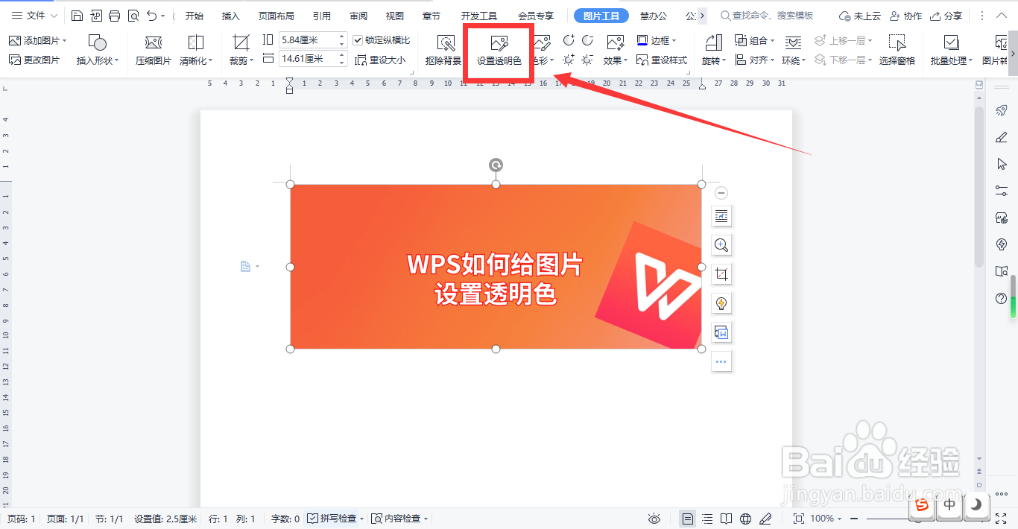Open the 图片工具 tab
1018x529 pixels.
pyautogui.click(x=601, y=16)
